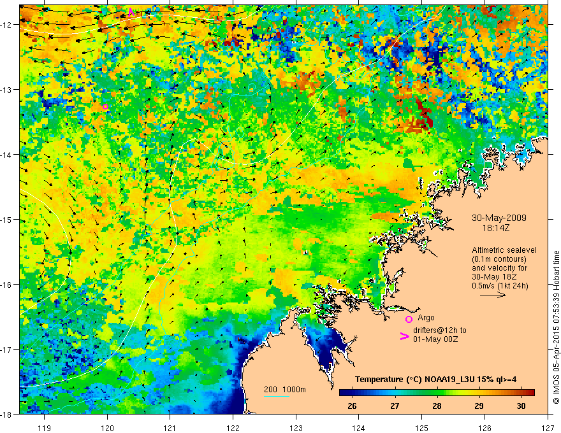Click the temperature color bar at 30
Screen dimensions: 561x433
point(521,393)
